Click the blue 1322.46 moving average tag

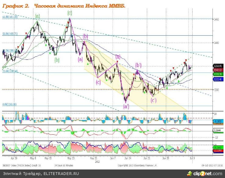tap(218, 79)
